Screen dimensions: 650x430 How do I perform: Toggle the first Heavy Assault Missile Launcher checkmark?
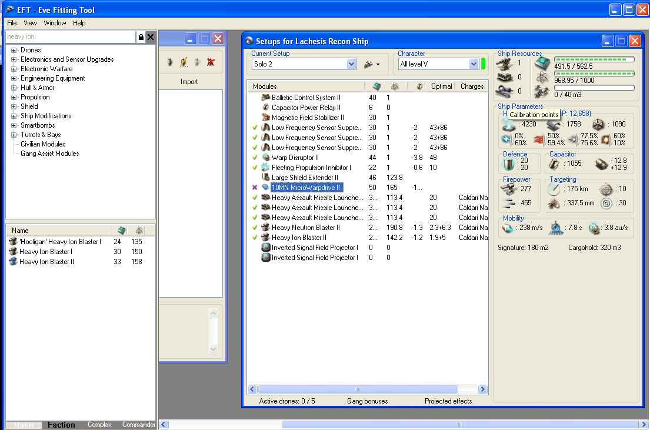tap(255, 198)
